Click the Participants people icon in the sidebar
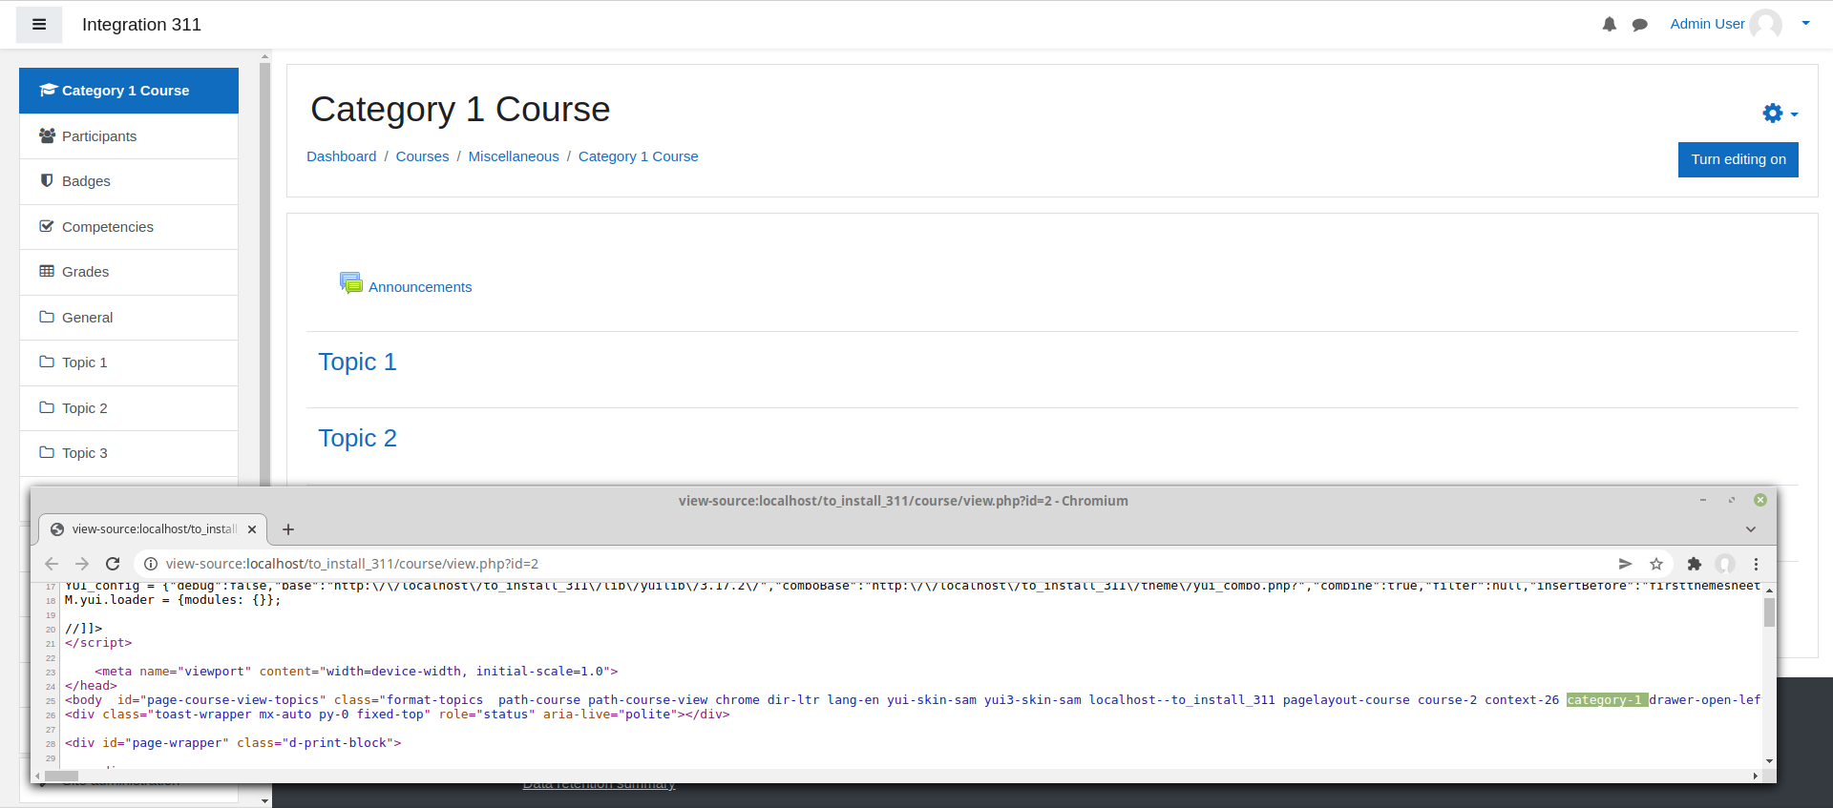The width and height of the screenshot is (1833, 808). tap(47, 135)
